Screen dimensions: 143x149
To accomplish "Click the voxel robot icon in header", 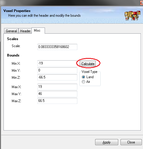I will tap(132, 16).
